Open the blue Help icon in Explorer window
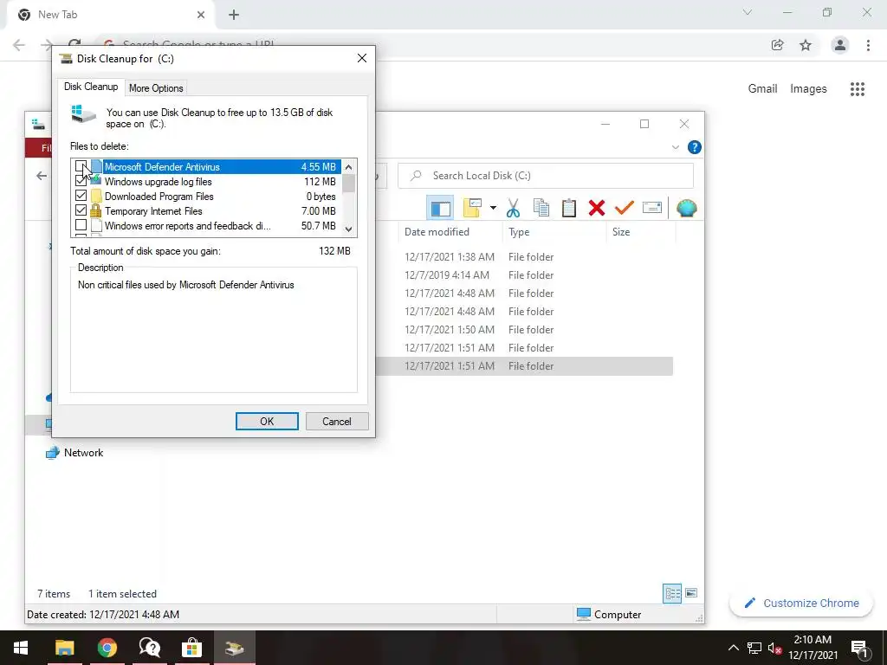 point(694,147)
